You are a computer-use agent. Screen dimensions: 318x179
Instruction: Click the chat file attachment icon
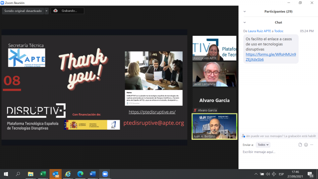tap(300, 145)
